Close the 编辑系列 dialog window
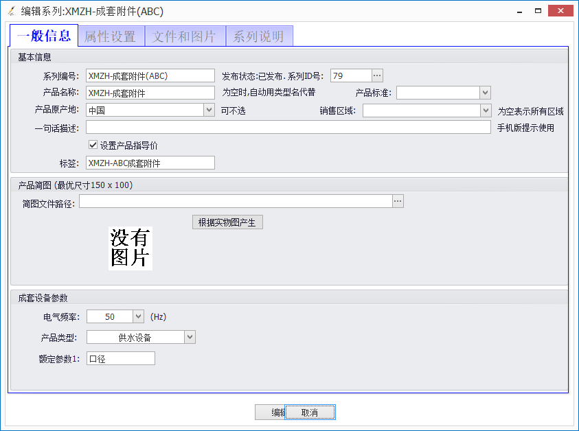 [x=560, y=11]
